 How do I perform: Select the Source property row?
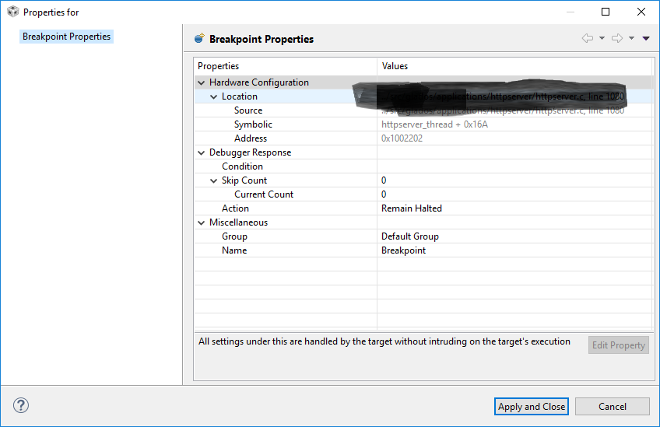[423, 110]
